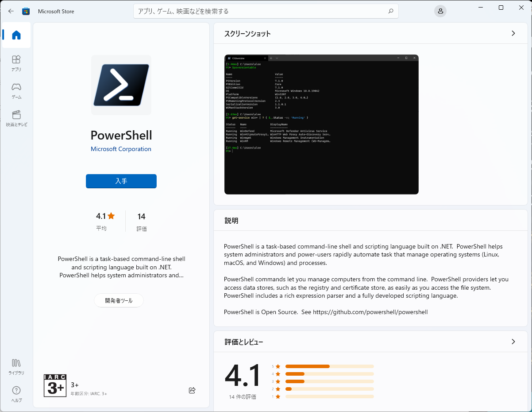Click the search magnifier icon
Screen dimensions: 532x412
391,11
